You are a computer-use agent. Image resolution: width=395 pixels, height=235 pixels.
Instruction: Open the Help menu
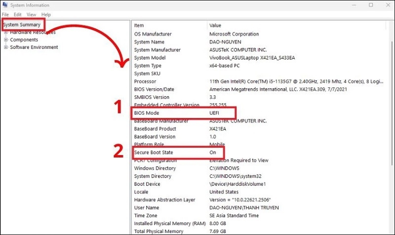[46, 15]
